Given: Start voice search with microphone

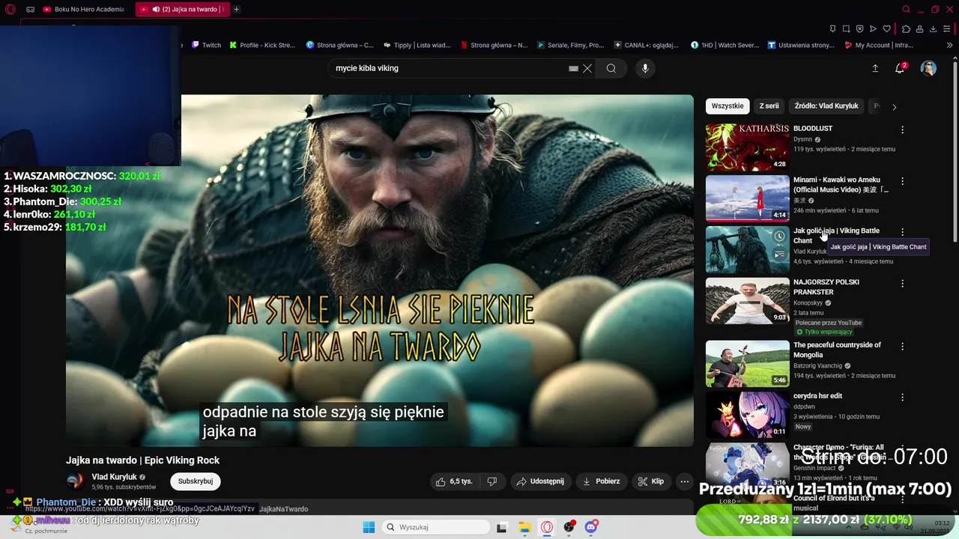Looking at the screenshot, I should (645, 68).
